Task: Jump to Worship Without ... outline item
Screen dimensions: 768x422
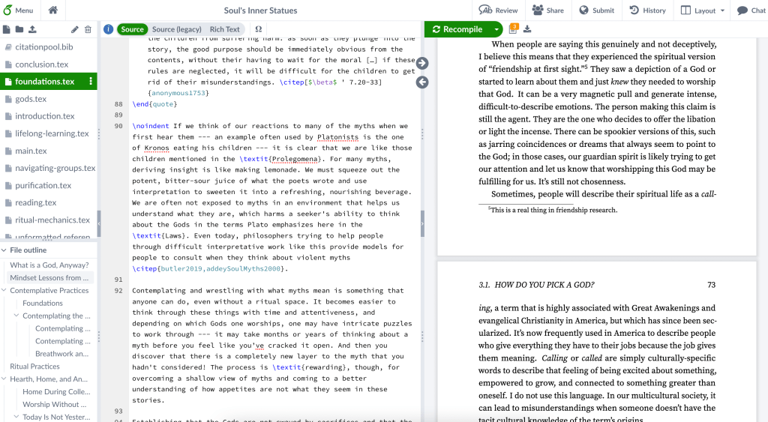Action: pyautogui.click(x=54, y=404)
